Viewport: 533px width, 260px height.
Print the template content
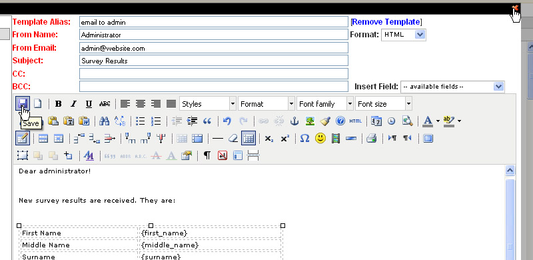tap(372, 138)
